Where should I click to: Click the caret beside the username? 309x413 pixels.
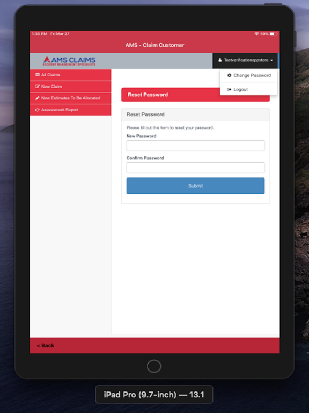pyautogui.click(x=271, y=60)
